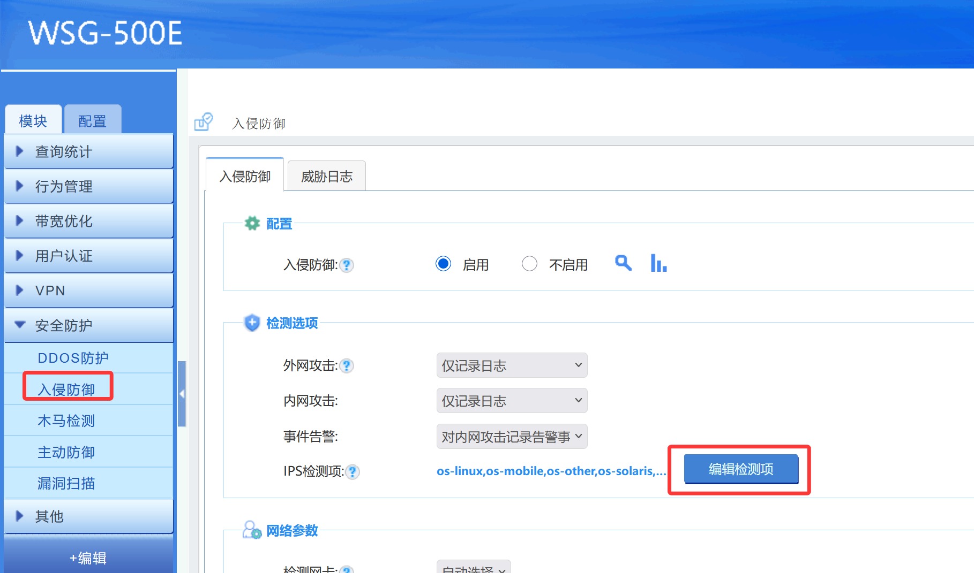The width and height of the screenshot is (974, 573).
Task: Click the 编辑检测项 button
Action: [x=741, y=469]
